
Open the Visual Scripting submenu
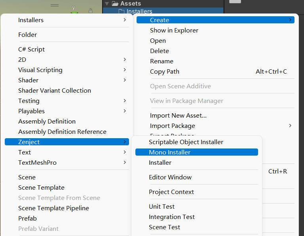66,70
